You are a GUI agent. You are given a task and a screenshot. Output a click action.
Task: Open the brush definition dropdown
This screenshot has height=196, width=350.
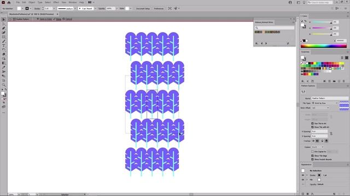pyautogui.click(x=95, y=9)
